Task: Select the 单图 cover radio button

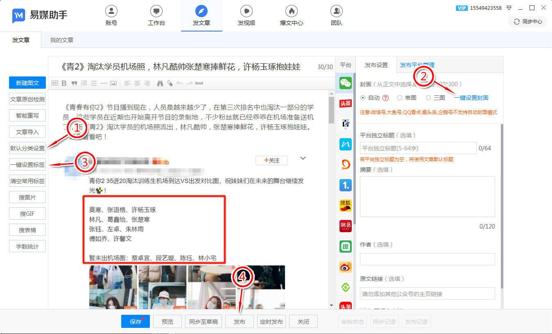Action: (400, 97)
